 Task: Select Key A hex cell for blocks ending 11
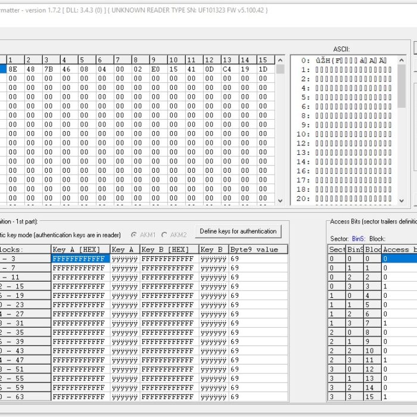point(80,277)
